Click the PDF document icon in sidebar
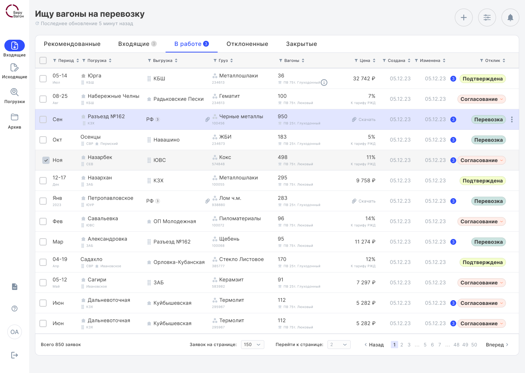The width and height of the screenshot is (525, 373). point(15,287)
